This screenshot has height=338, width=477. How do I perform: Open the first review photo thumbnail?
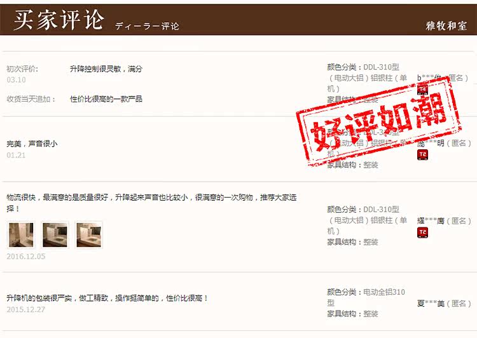coord(21,234)
